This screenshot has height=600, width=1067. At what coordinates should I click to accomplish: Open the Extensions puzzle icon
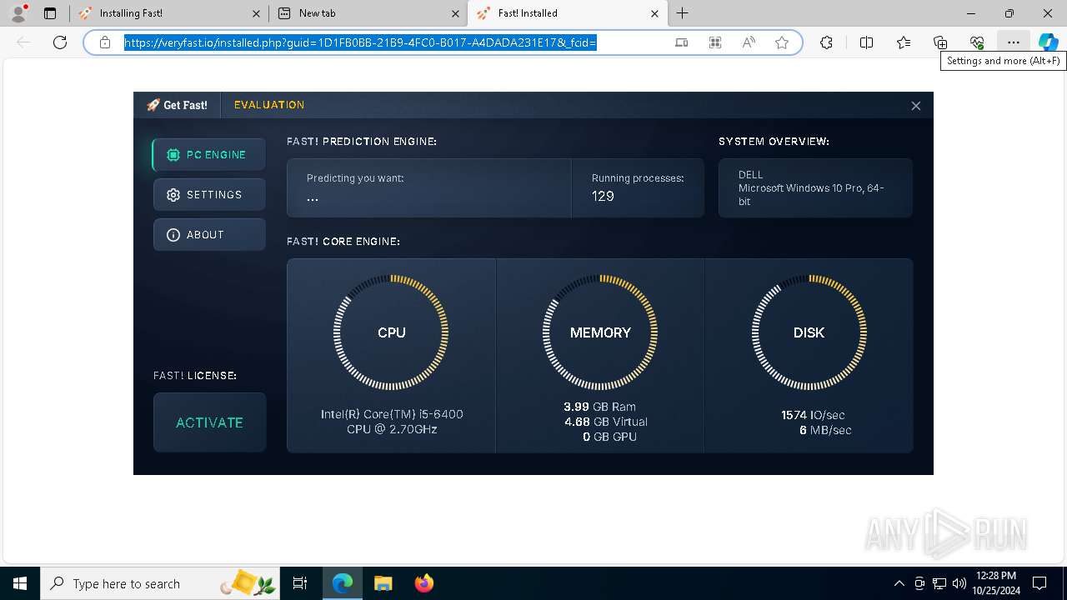tap(826, 42)
